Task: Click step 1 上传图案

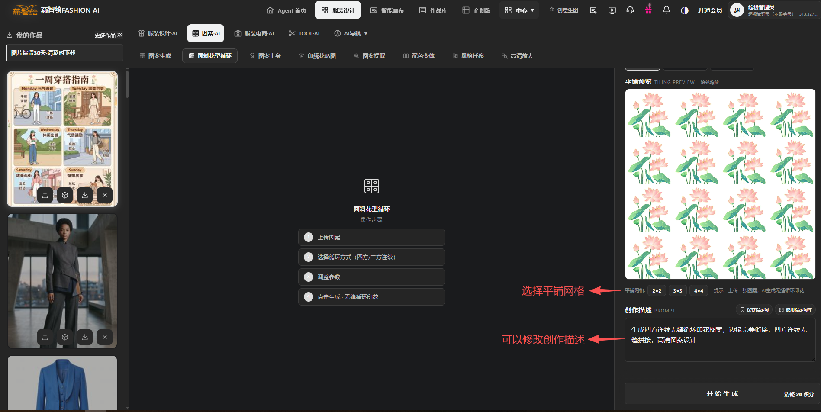Action: (x=372, y=237)
